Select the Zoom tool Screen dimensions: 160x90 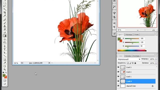(x=5, y=69)
